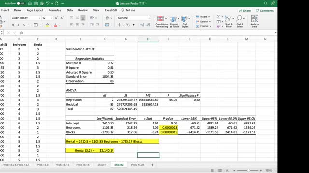Open the Borders dropdown arrow
Screen dimensions: 309x173
pyautogui.click(x=40, y=25)
